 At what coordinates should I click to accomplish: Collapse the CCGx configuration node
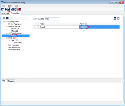(x=4, y=22)
